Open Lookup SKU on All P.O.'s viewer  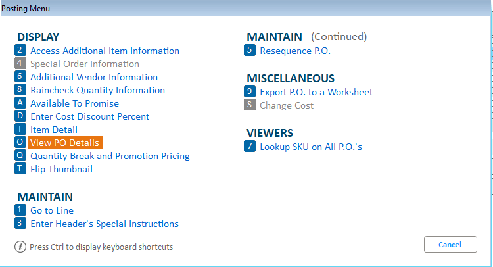click(311, 147)
